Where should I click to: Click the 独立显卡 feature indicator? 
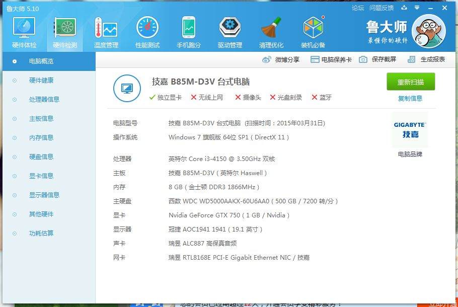point(165,98)
